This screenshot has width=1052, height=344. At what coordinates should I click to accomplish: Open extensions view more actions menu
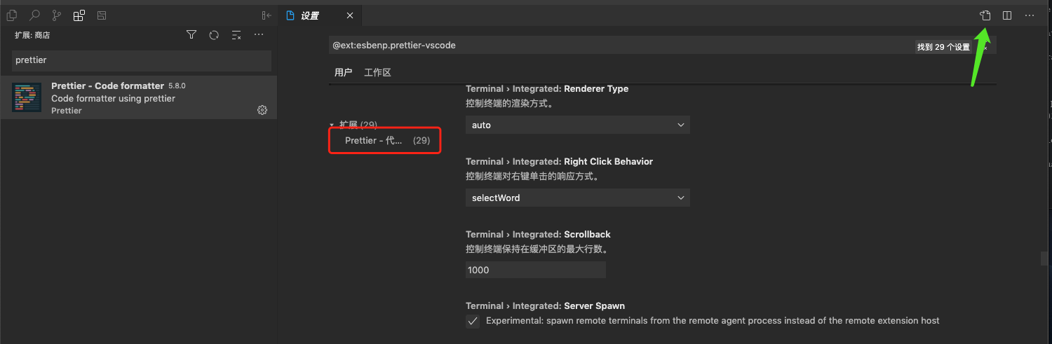pos(259,35)
